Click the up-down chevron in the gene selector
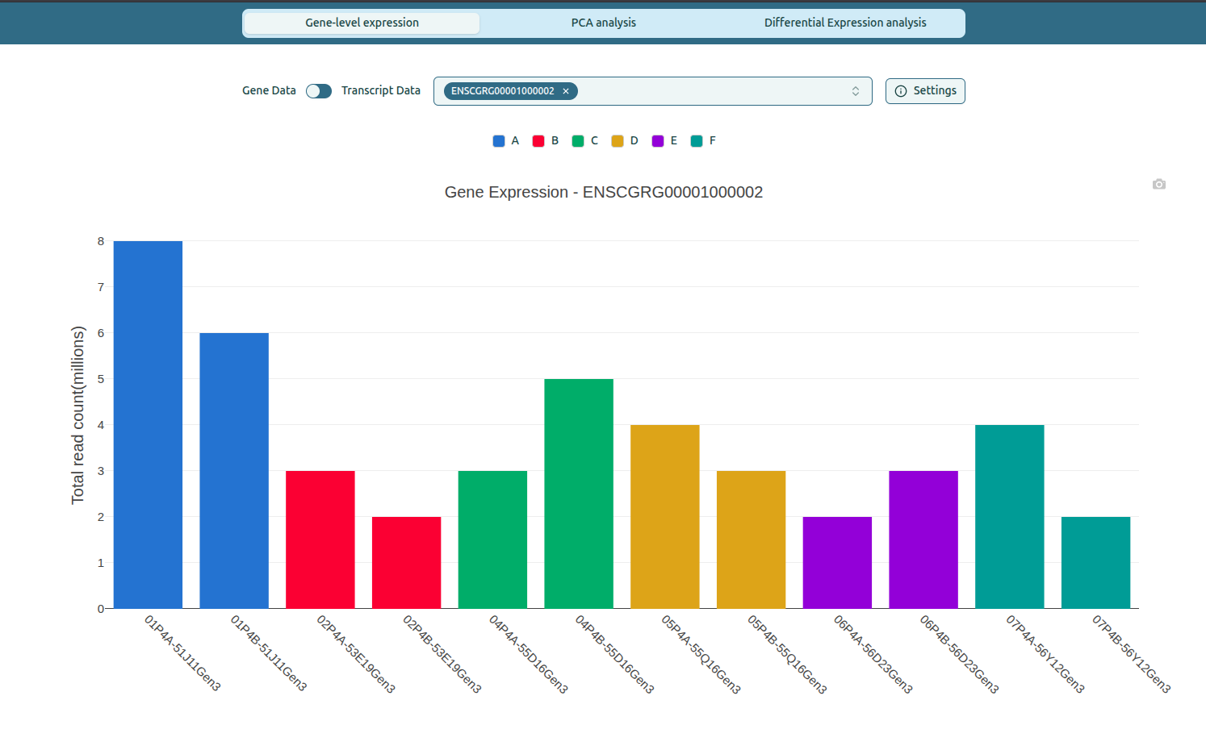 point(856,90)
